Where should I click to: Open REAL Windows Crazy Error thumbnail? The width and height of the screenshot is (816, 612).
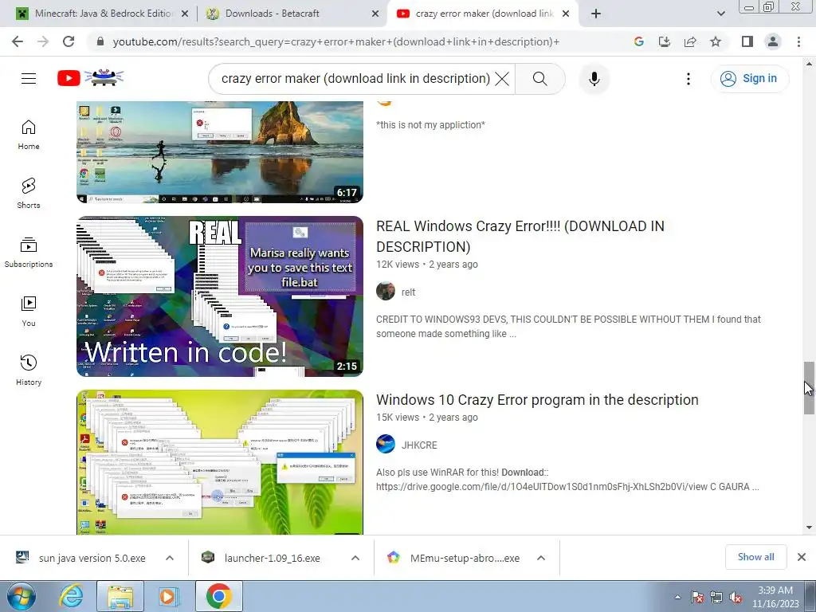pyautogui.click(x=220, y=296)
